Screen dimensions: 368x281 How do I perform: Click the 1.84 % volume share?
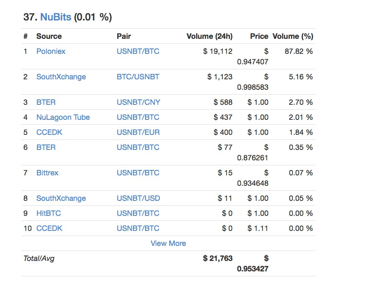(x=301, y=132)
